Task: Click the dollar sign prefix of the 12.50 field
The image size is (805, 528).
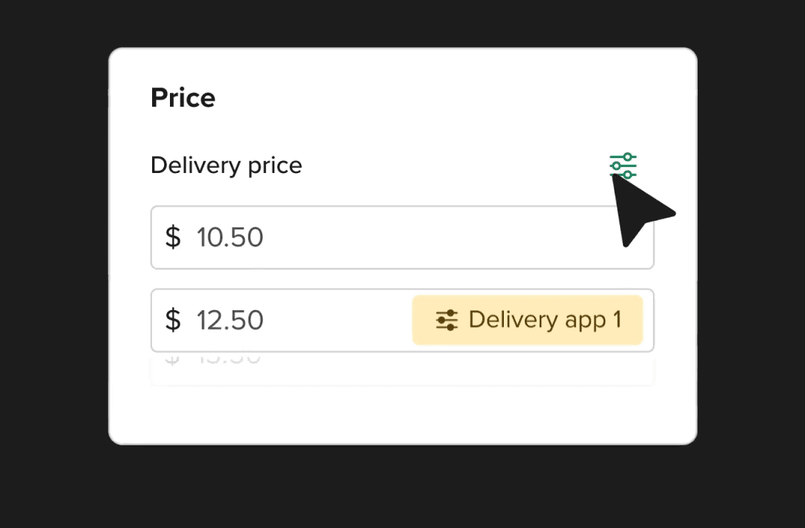Action: (173, 320)
